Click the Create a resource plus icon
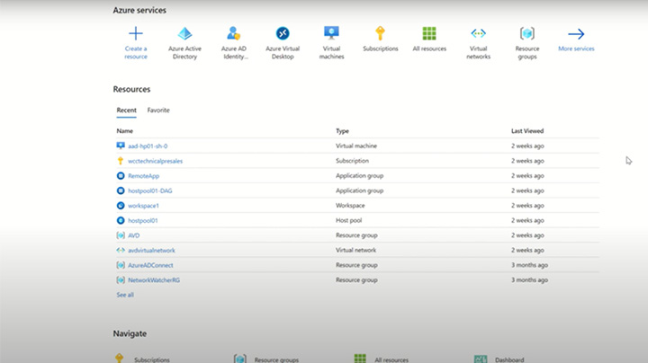The height and width of the screenshot is (363, 648). click(136, 34)
